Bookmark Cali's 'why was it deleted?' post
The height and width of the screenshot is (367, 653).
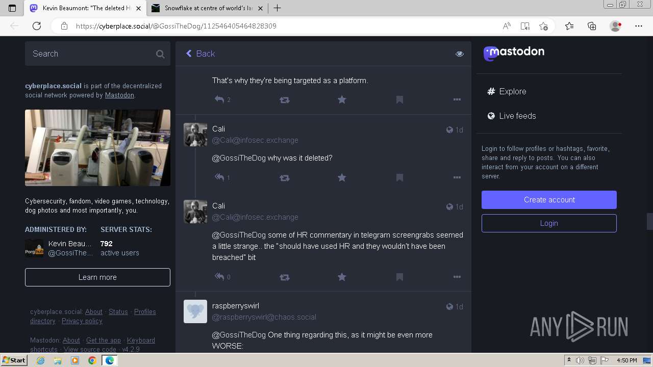(x=399, y=177)
